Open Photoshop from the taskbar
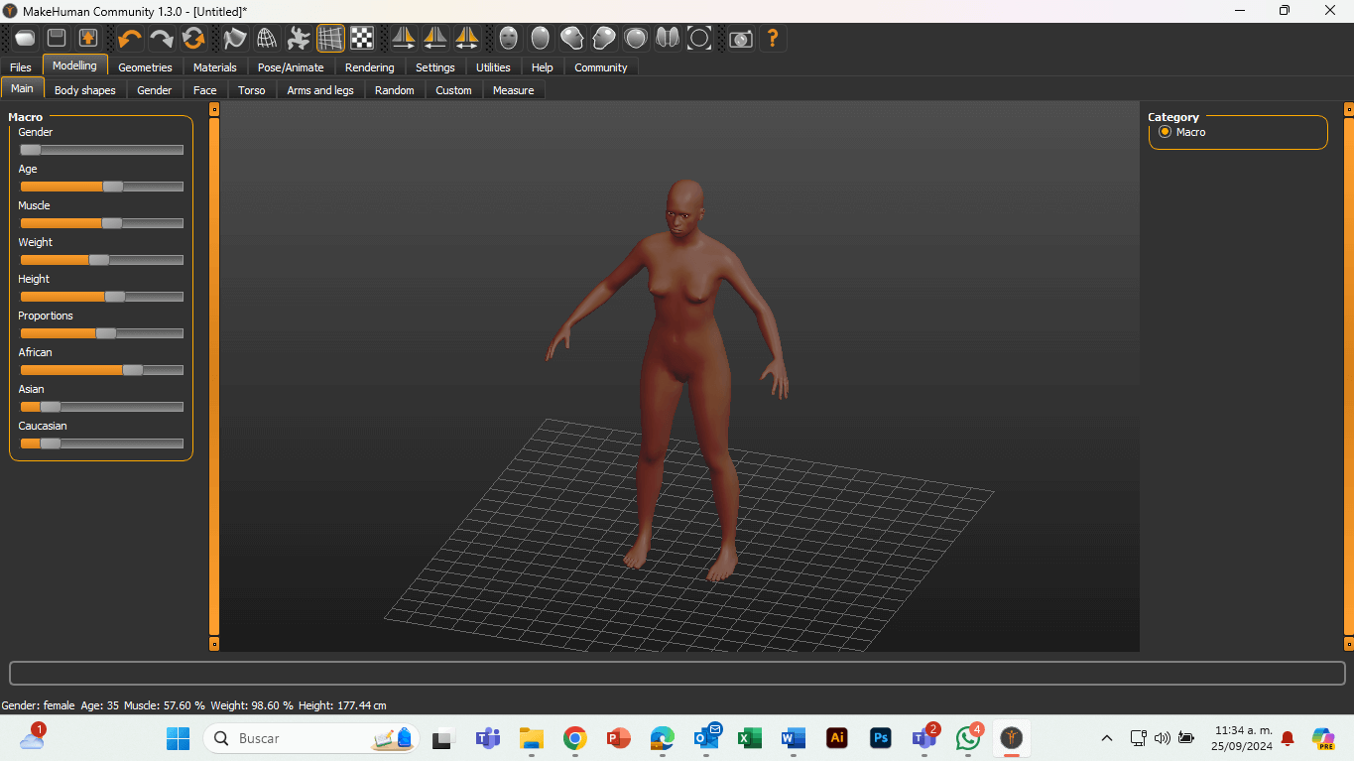This screenshot has height=761, width=1354. tap(880, 738)
